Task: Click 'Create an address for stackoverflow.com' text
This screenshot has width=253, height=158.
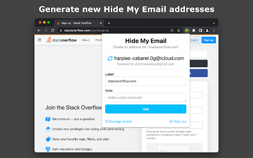Action: (146, 47)
